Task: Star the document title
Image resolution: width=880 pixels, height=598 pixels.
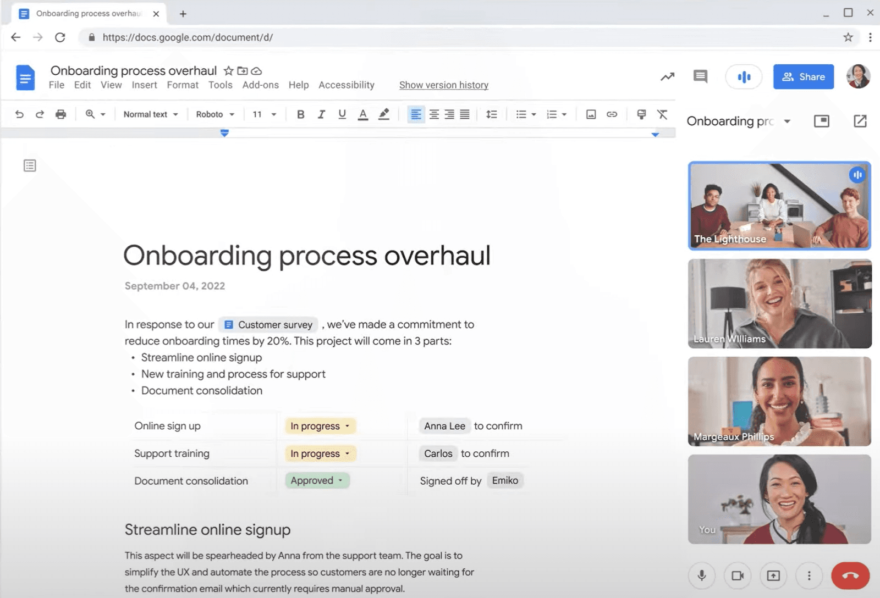Action: (228, 71)
